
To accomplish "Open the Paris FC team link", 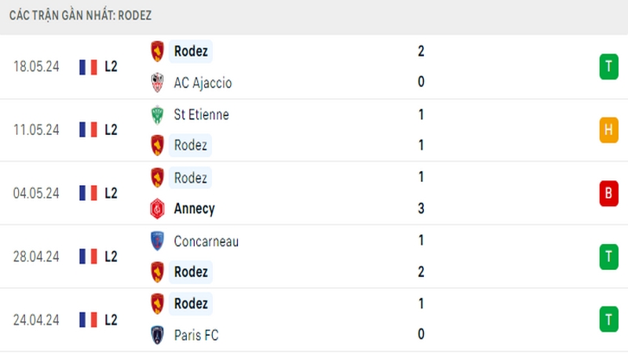I will pyautogui.click(x=196, y=335).
